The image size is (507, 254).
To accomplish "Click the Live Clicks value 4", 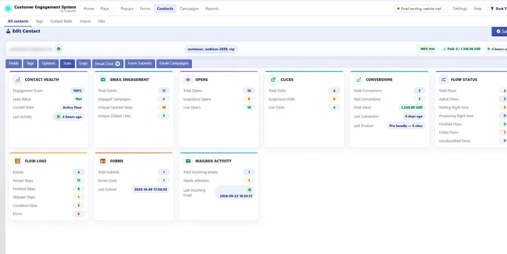I will [334, 108].
